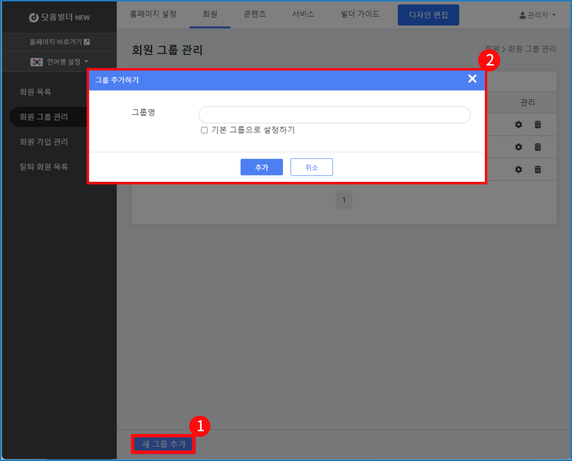Go to 회원 가입 관리 in sidebar
The height and width of the screenshot is (461, 572).
click(44, 142)
